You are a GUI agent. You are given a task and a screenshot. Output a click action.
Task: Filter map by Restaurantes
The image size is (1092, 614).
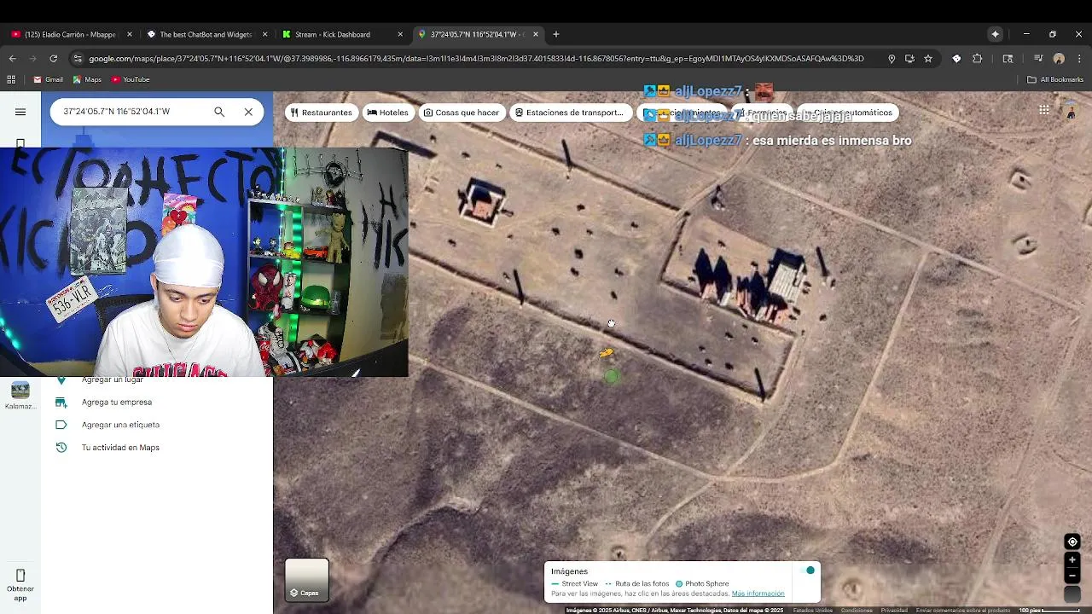coord(322,113)
